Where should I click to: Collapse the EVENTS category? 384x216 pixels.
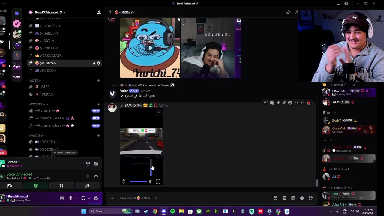[38, 104]
